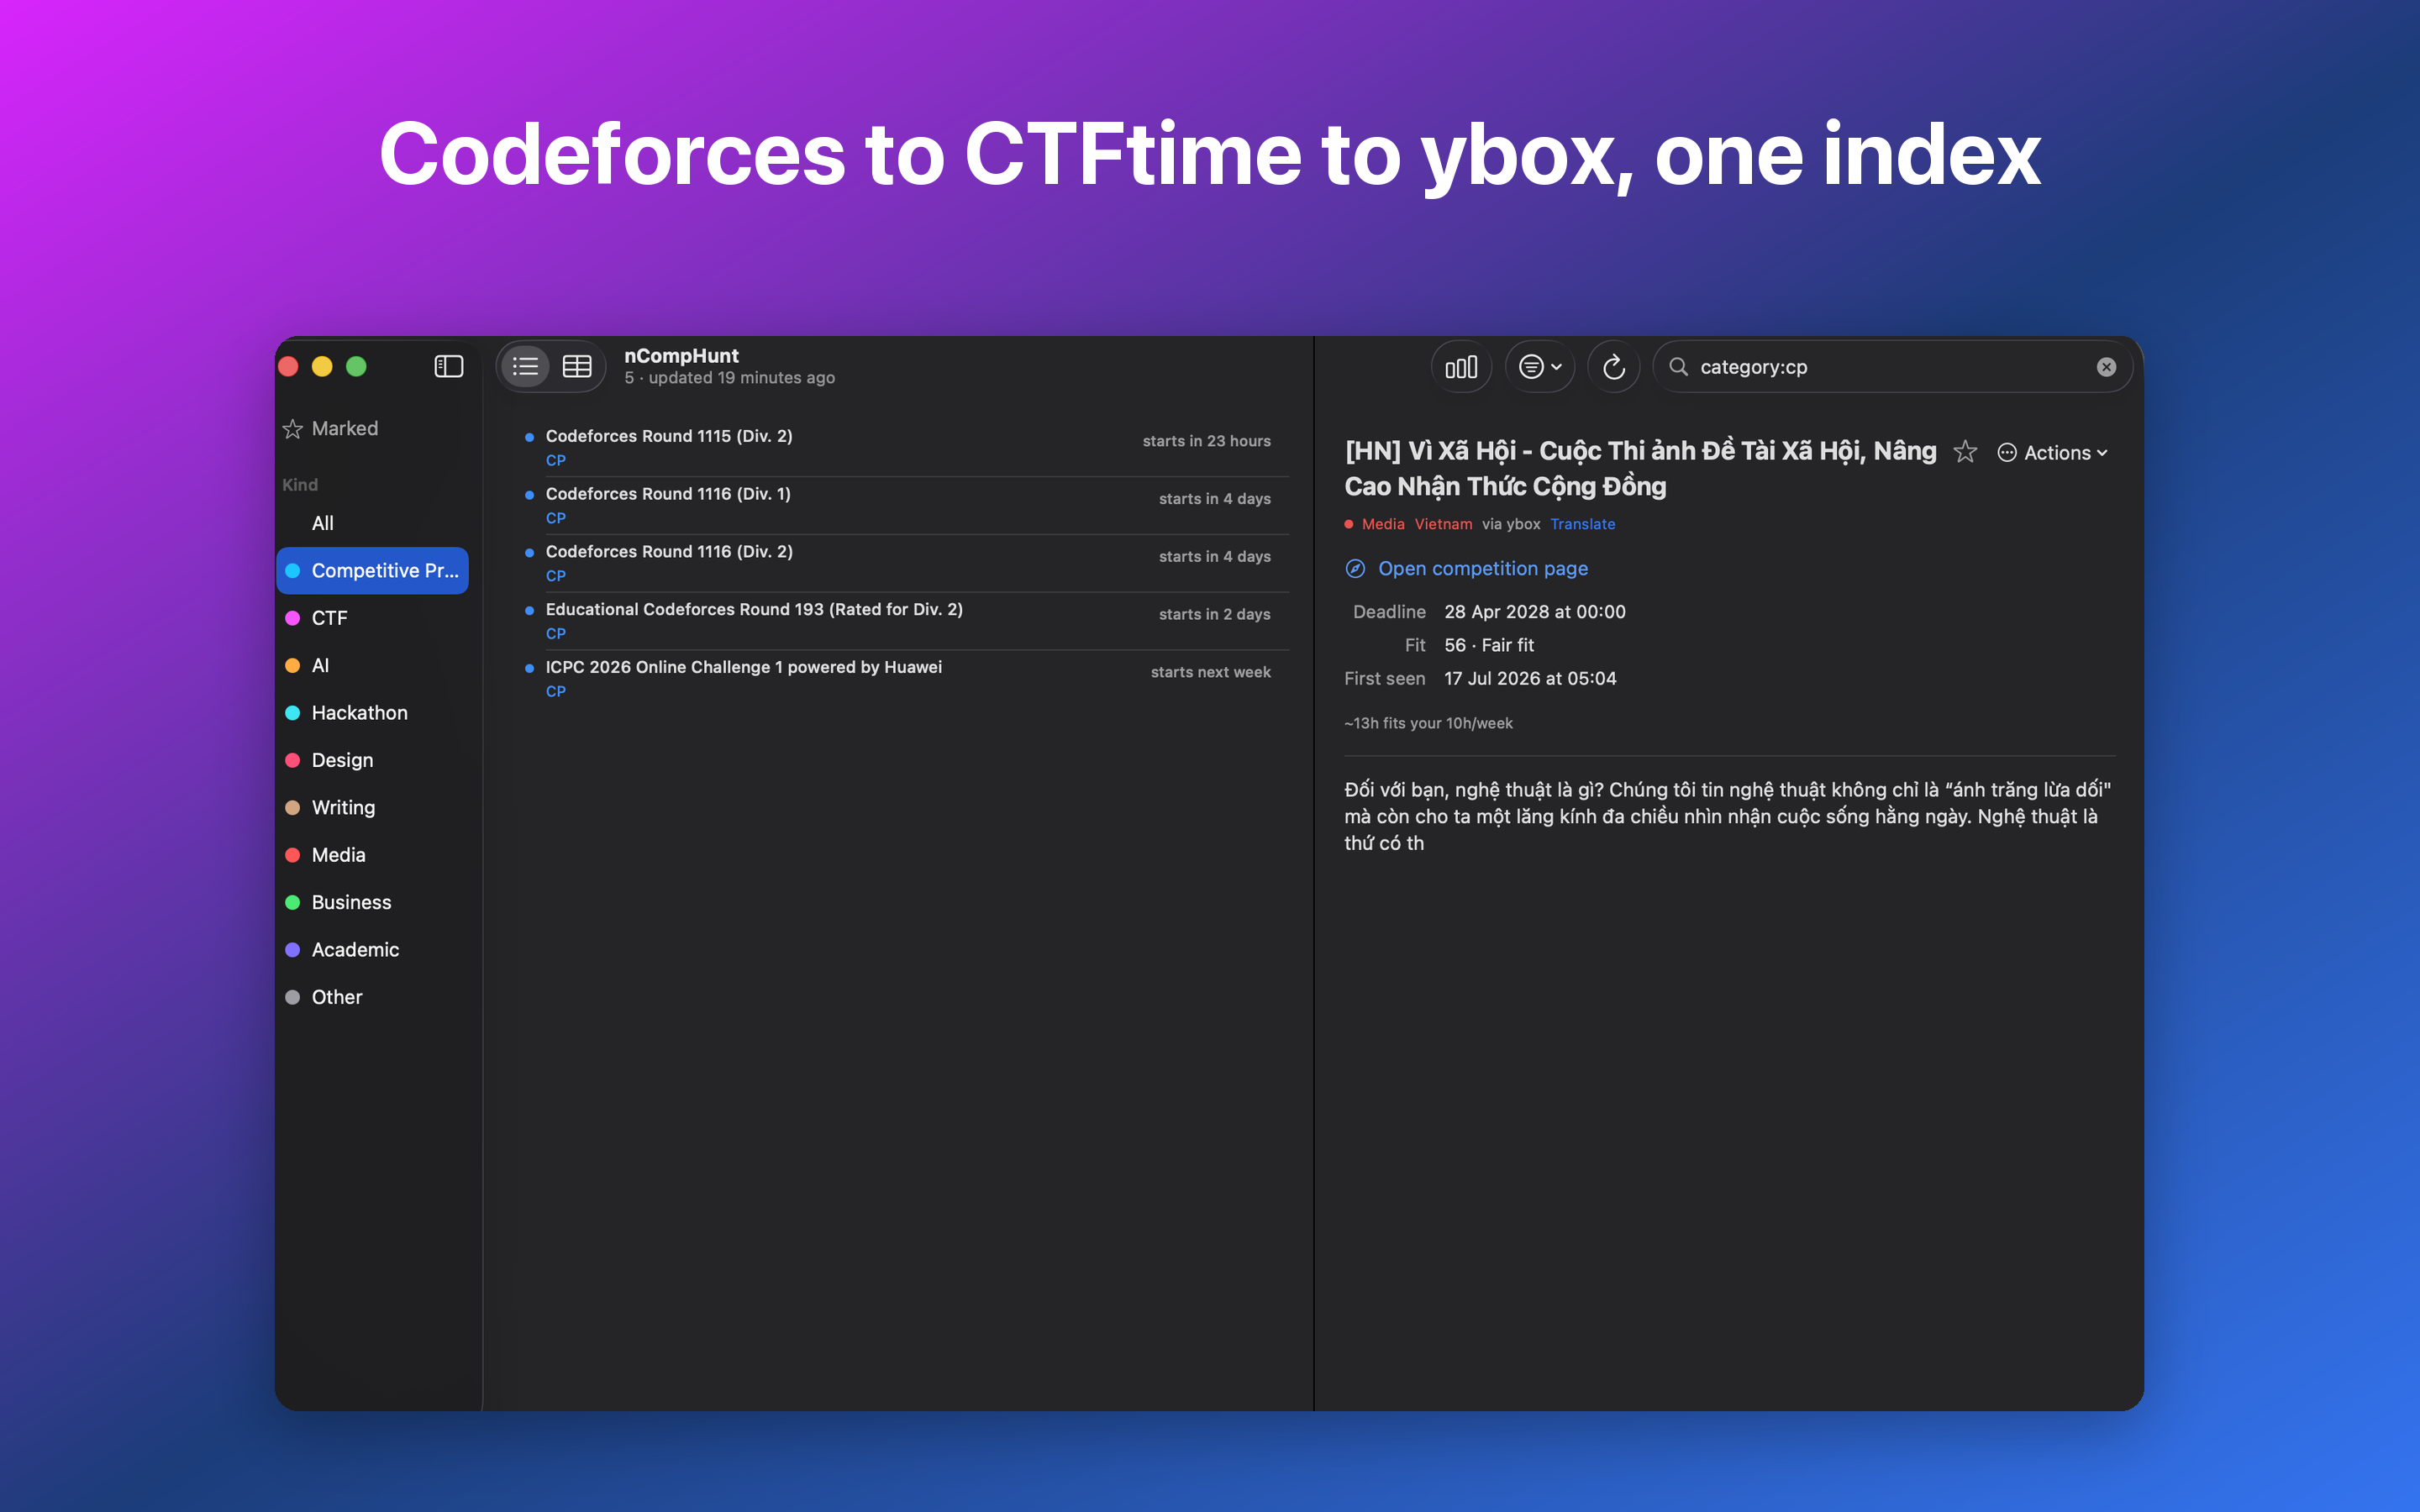
Task: Click the star icon next to Marked
Action: click(293, 429)
